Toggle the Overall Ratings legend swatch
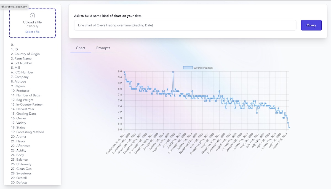 click(188, 68)
